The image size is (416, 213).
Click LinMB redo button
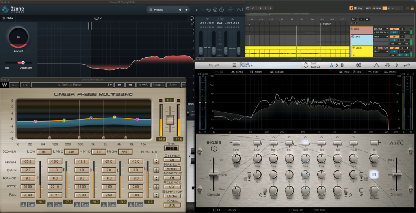tap(25, 85)
